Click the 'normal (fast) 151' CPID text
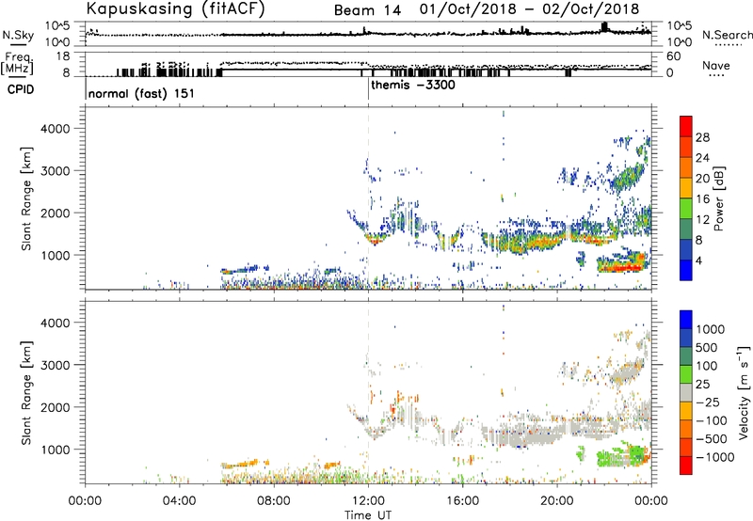 (x=142, y=93)
